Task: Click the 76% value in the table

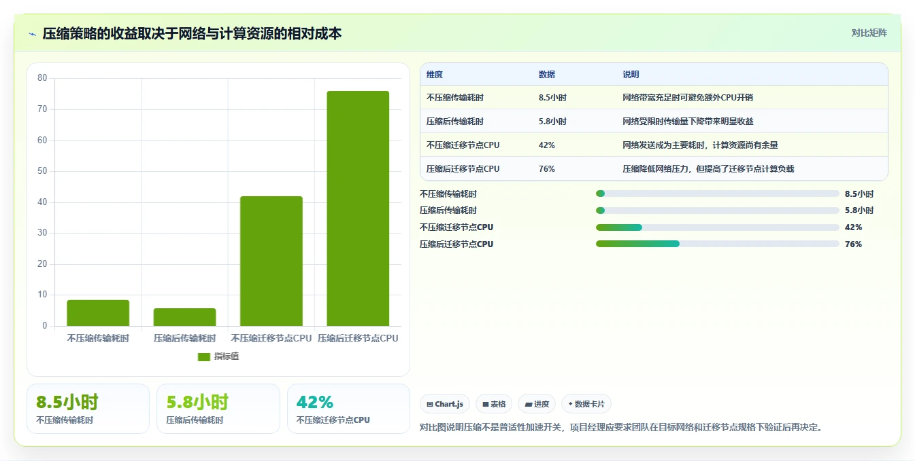Action: click(546, 169)
